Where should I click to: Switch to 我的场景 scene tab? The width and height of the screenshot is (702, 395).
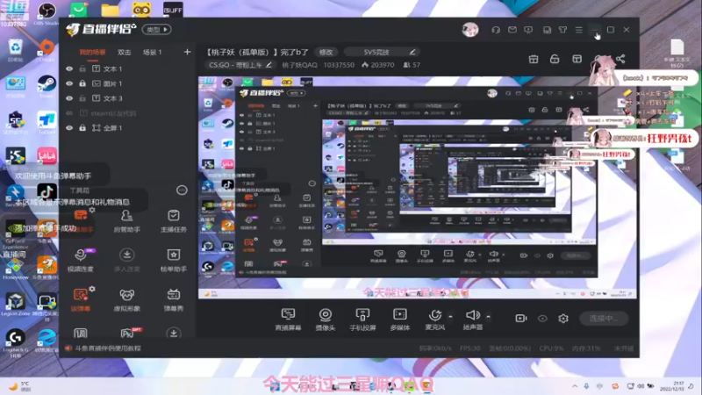click(x=92, y=53)
